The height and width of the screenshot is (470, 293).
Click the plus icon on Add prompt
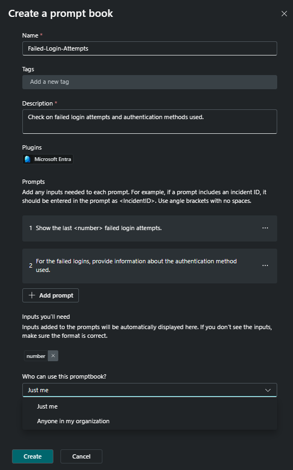click(x=32, y=295)
